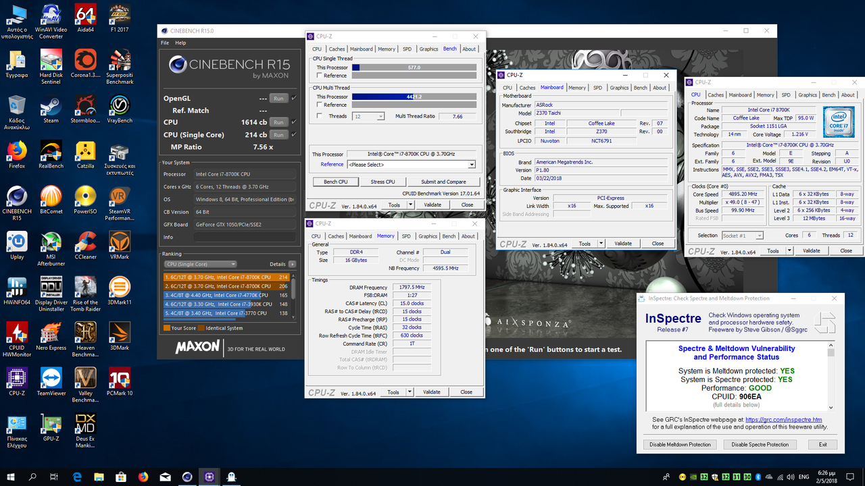Open the Aida64 desktop icon
The image size is (865, 486).
pos(85,20)
